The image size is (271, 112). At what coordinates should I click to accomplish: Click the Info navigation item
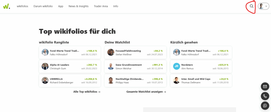[x=116, y=6]
